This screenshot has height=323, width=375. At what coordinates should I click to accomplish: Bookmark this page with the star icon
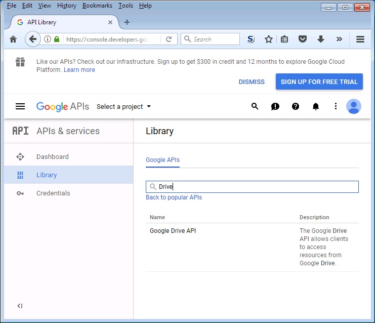tap(269, 39)
